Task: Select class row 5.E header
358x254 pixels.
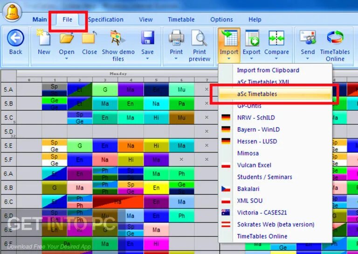Action: [8, 145]
